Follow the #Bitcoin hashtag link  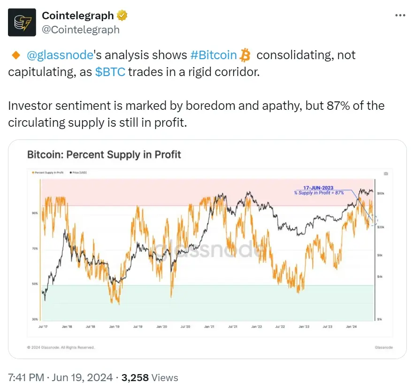(x=214, y=55)
